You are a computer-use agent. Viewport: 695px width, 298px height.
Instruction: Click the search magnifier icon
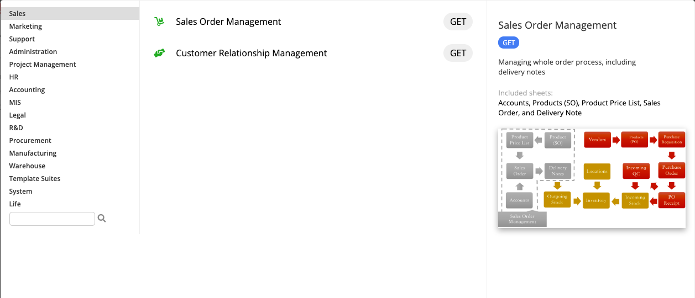click(102, 219)
